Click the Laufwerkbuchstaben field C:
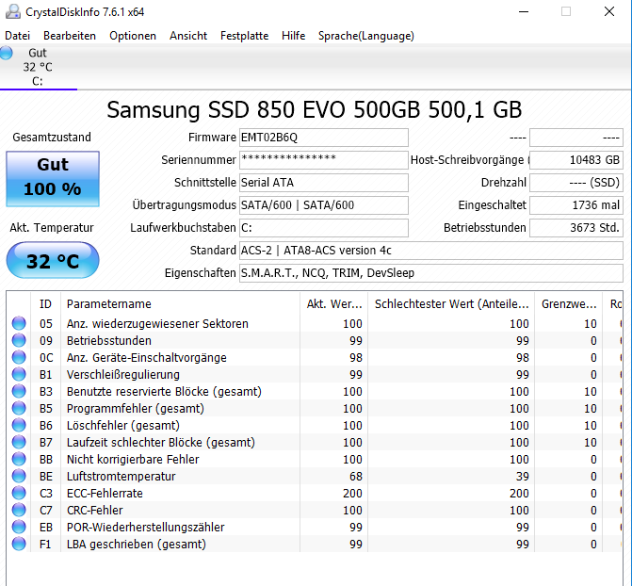 [x=324, y=228]
